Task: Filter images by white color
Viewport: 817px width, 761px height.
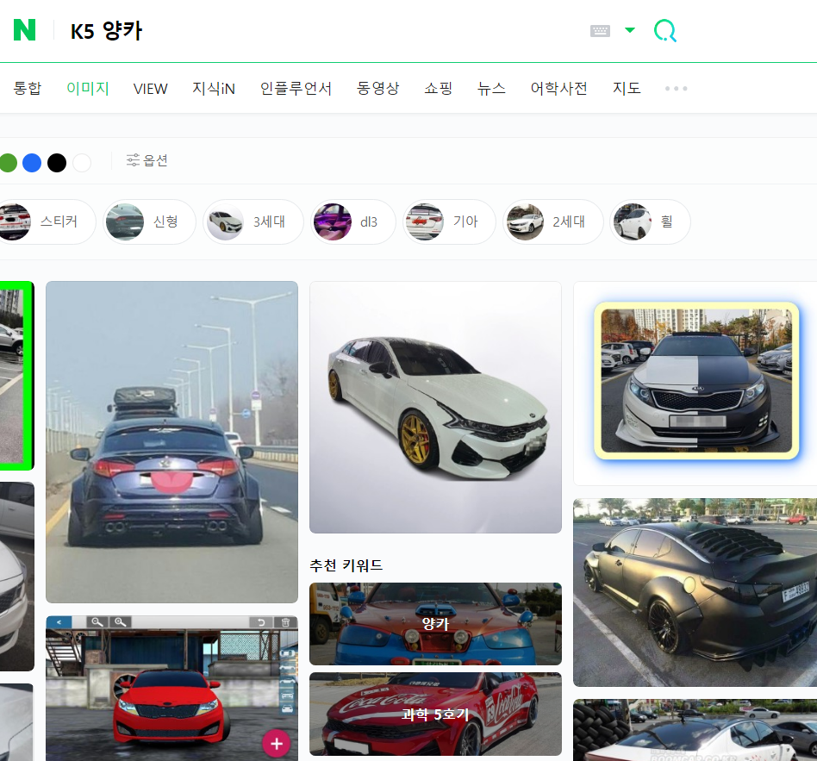Action: tap(82, 163)
